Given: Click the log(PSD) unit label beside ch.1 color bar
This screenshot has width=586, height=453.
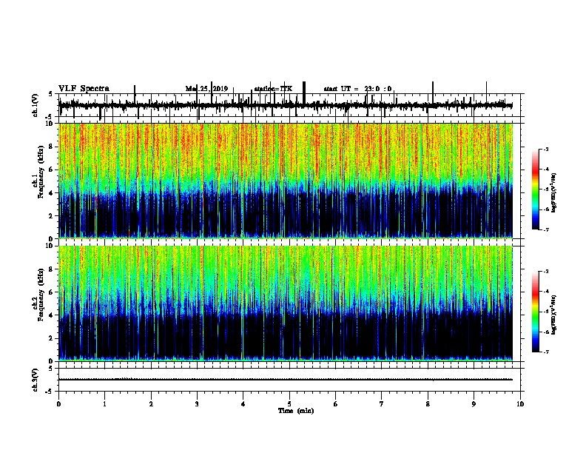Looking at the screenshot, I should [553, 192].
